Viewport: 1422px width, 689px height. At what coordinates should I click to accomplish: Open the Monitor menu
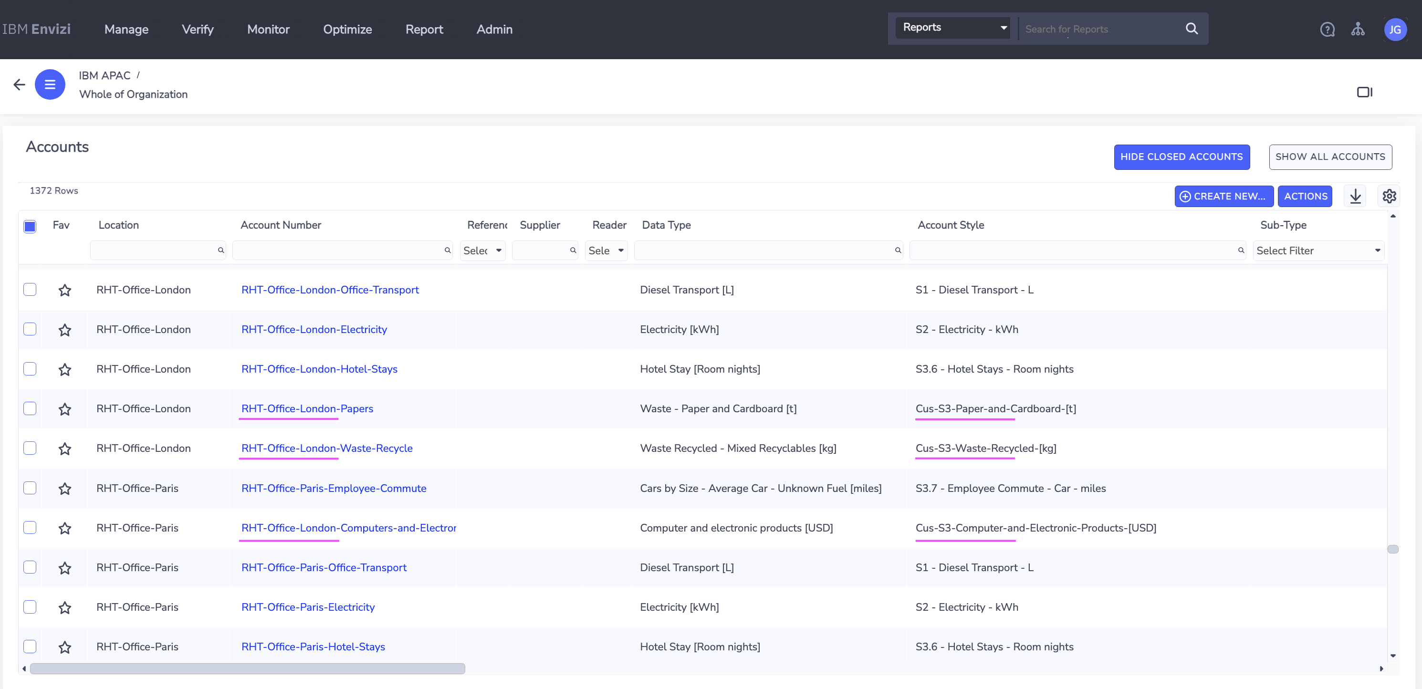pyautogui.click(x=268, y=29)
